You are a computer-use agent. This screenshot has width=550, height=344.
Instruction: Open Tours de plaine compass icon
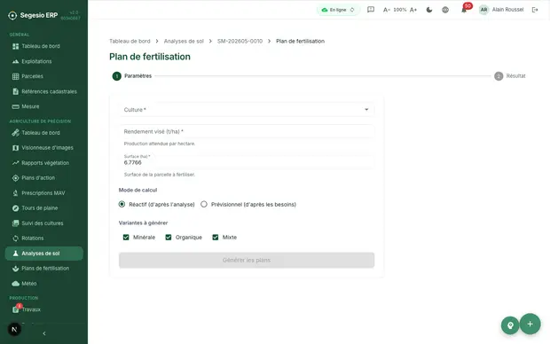(x=15, y=208)
